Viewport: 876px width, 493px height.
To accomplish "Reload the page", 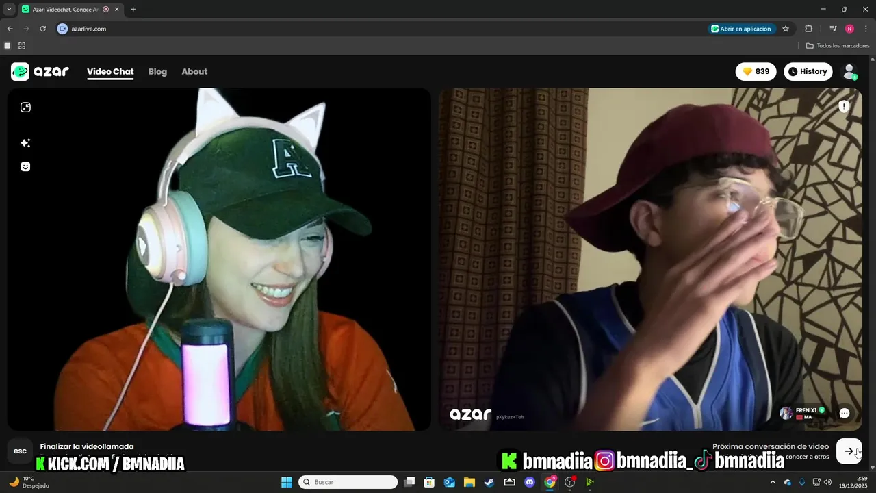I will coord(42,29).
